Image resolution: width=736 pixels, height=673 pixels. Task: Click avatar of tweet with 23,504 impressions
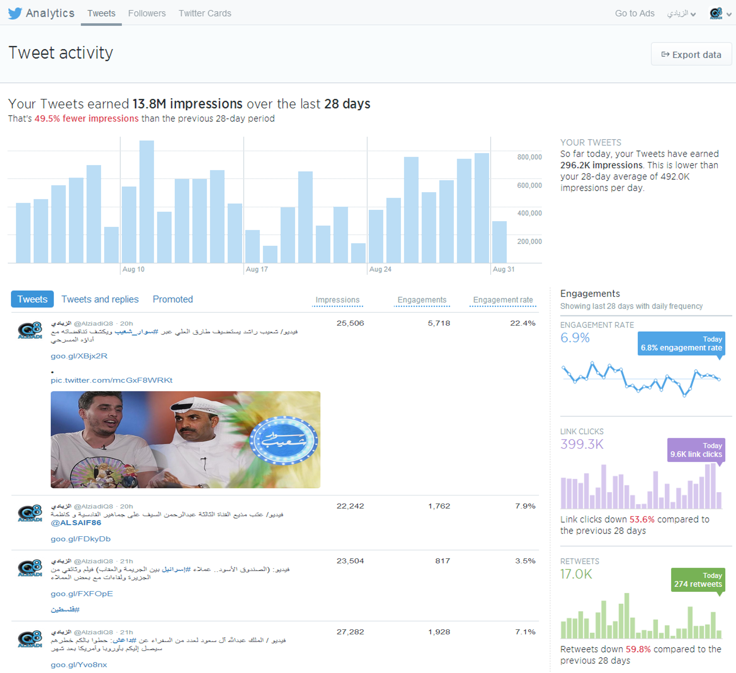click(x=30, y=568)
